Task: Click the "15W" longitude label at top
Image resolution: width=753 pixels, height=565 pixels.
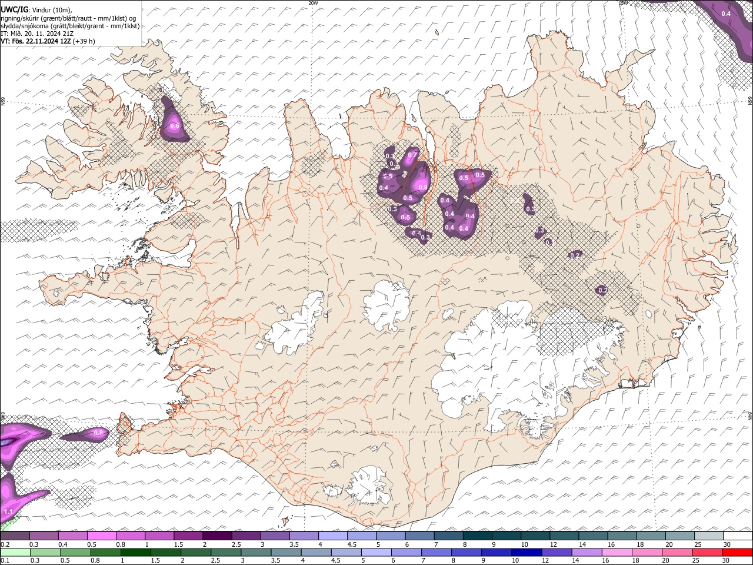Action: 624,3
